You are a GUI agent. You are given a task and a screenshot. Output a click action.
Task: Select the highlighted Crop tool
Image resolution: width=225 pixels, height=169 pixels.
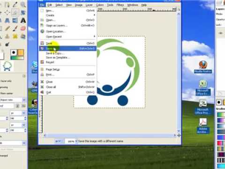tap(15, 13)
